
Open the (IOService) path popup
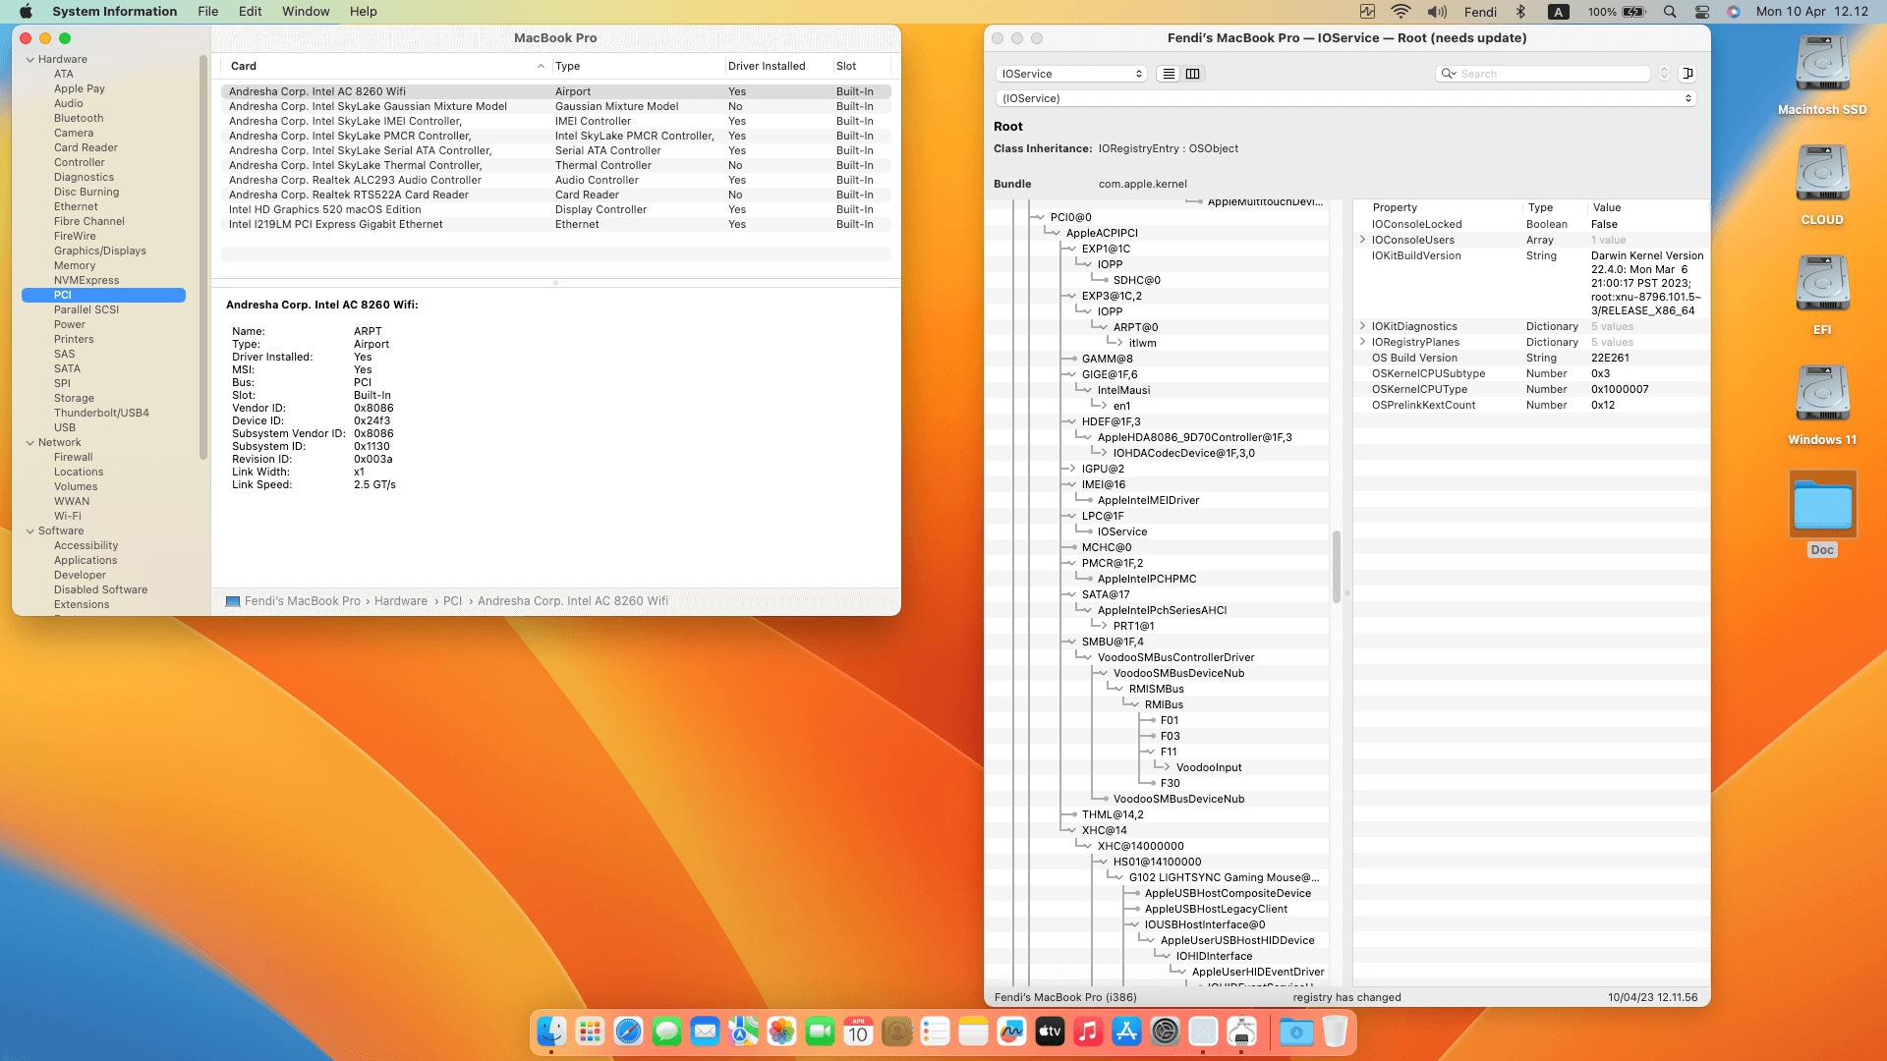[1345, 98]
